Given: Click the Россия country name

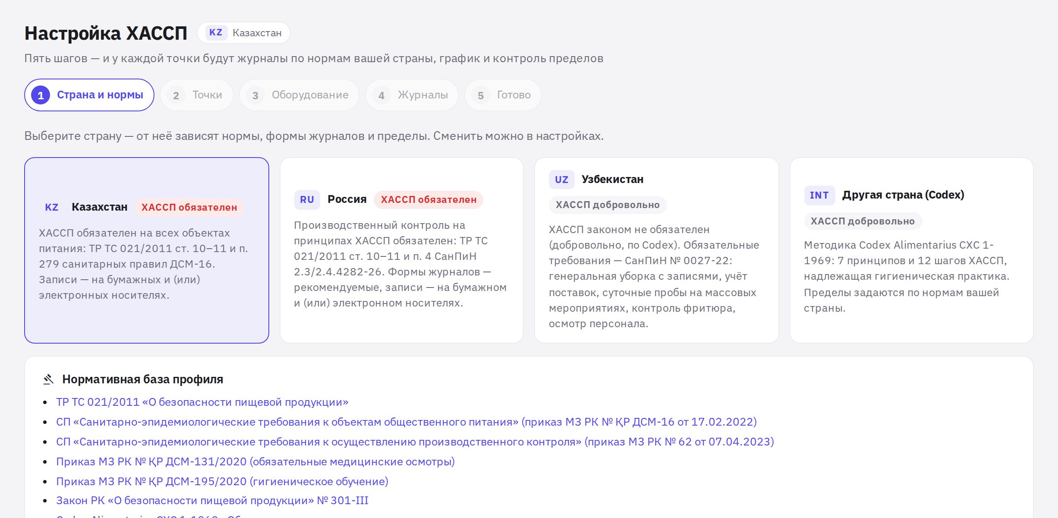Looking at the screenshot, I should pos(347,199).
